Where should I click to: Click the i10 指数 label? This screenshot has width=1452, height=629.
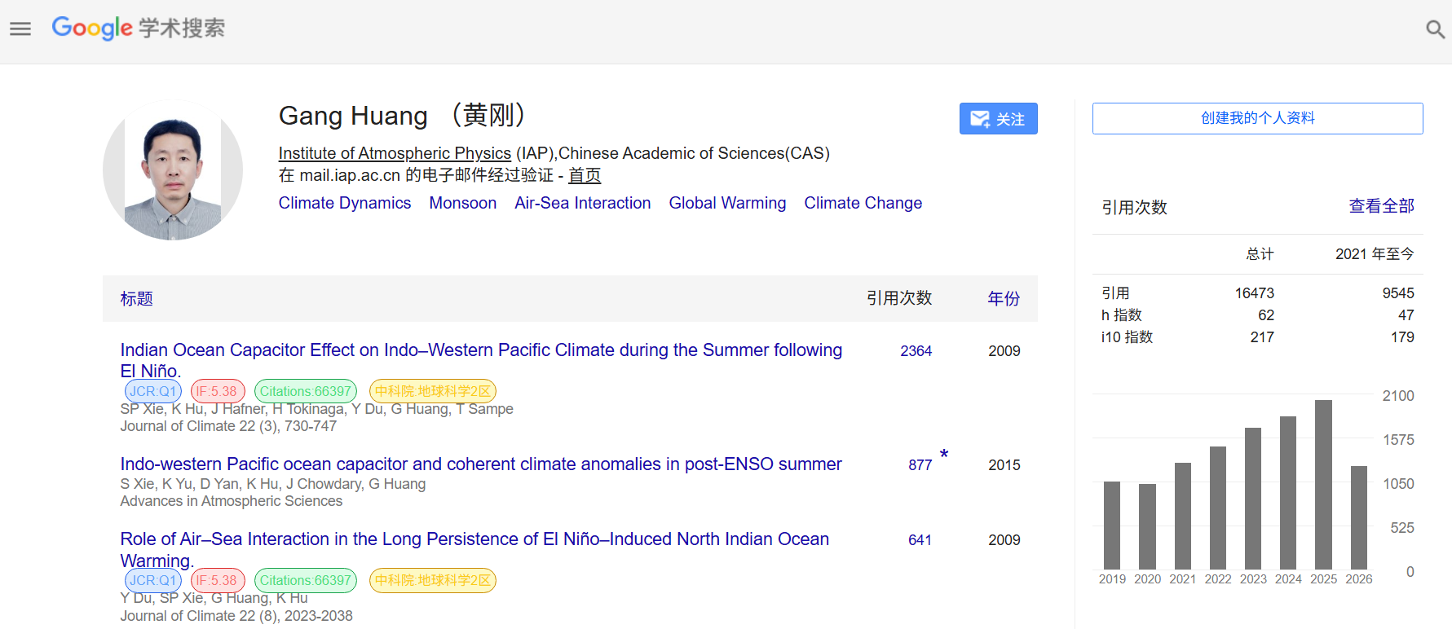[1127, 337]
